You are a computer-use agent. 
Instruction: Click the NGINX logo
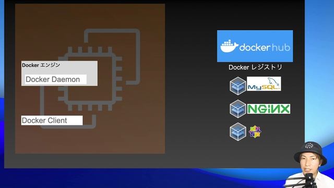point(268,109)
